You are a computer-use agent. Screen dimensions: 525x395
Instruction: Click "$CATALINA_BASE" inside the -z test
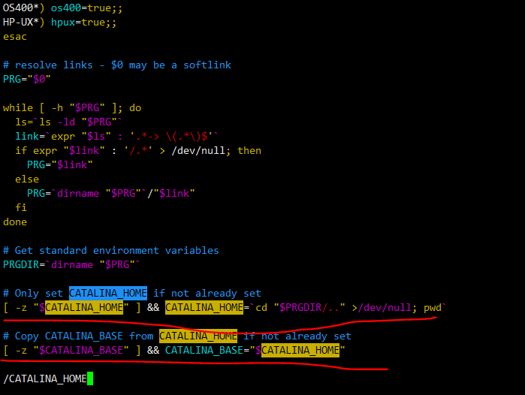pos(81,350)
